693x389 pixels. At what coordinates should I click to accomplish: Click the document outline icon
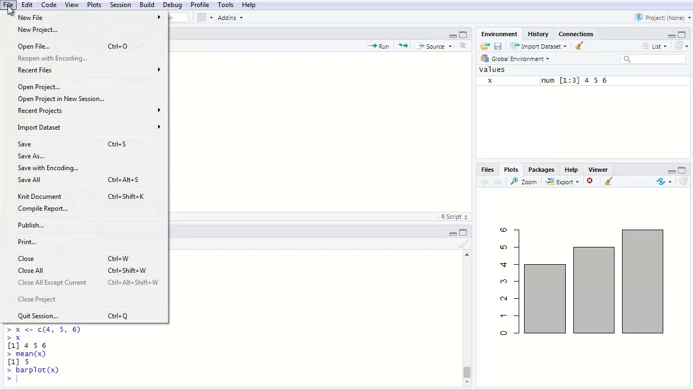(462, 46)
